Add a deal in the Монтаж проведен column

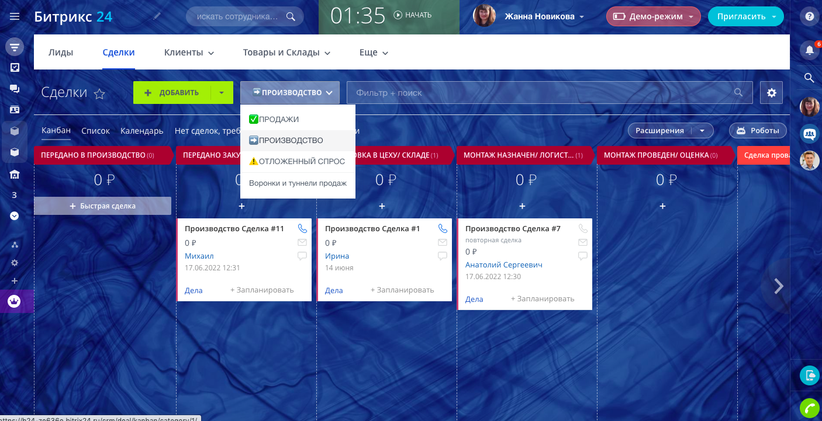click(662, 206)
